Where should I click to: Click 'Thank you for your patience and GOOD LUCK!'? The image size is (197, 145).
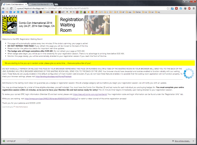[x=21, y=103]
